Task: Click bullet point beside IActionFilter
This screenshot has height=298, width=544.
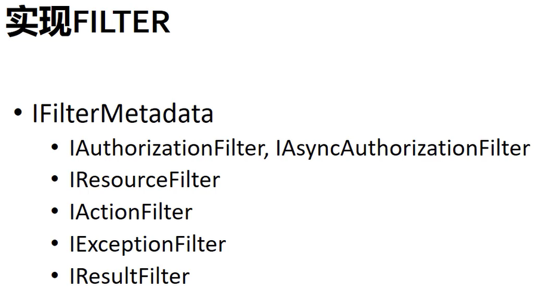Action: point(55,211)
